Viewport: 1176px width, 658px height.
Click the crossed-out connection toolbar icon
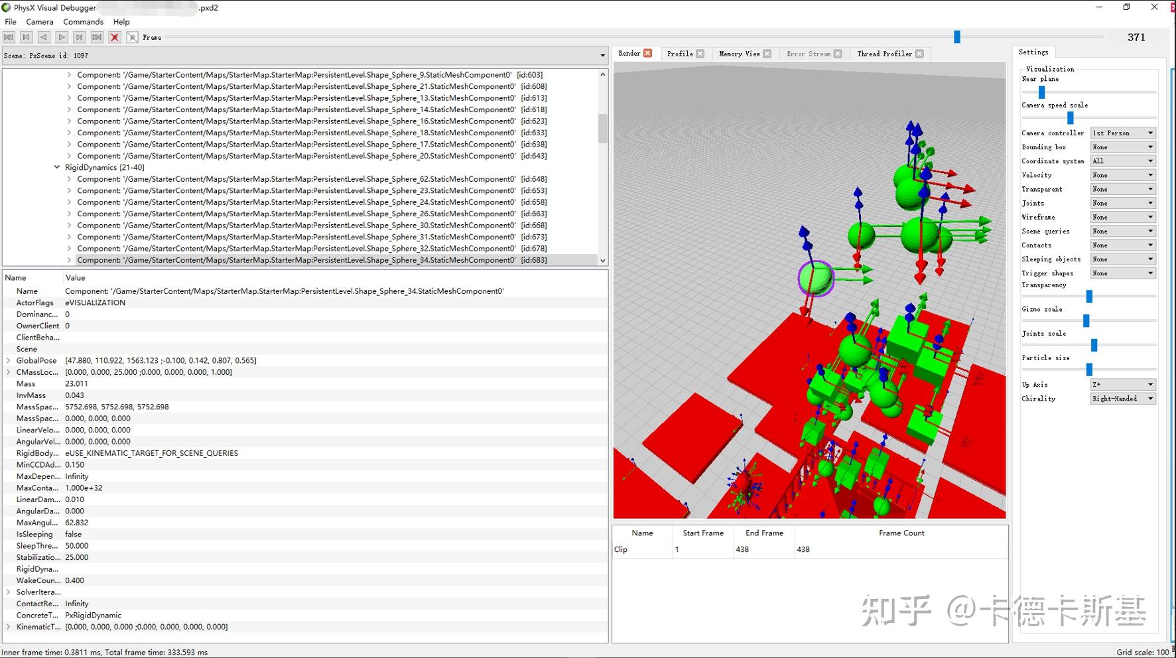[x=132, y=37]
